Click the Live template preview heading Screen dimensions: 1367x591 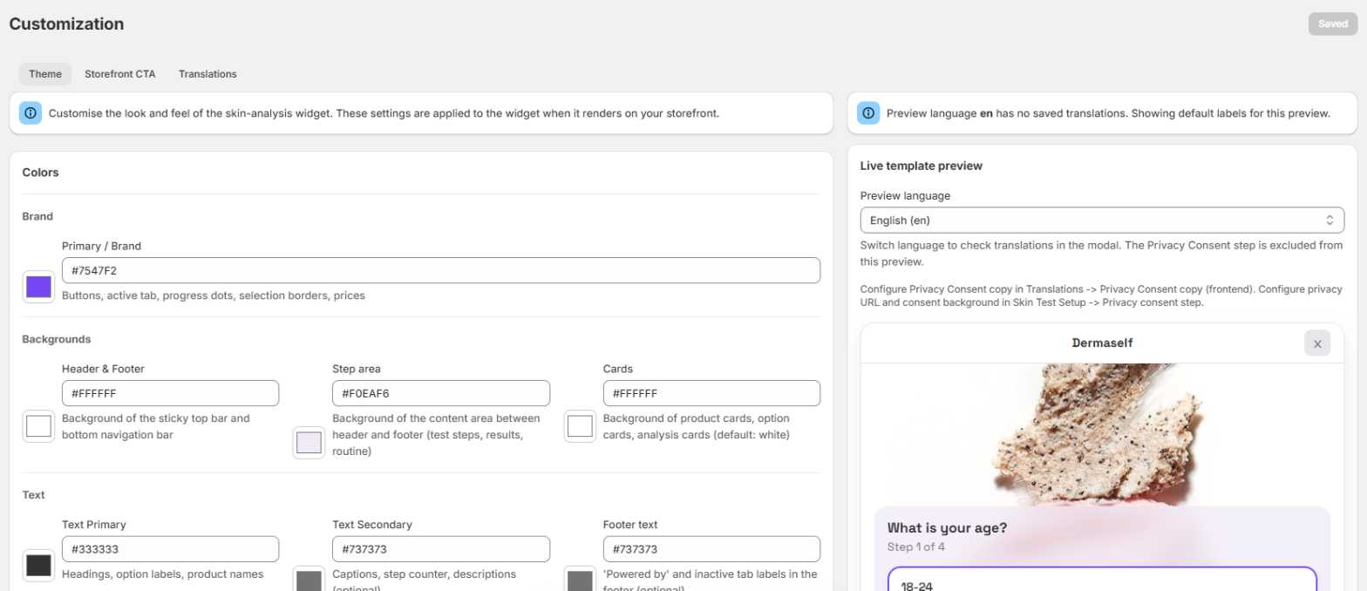tap(922, 166)
